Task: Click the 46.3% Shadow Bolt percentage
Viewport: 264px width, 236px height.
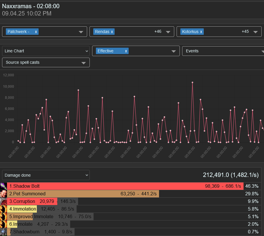Action: coord(252,186)
